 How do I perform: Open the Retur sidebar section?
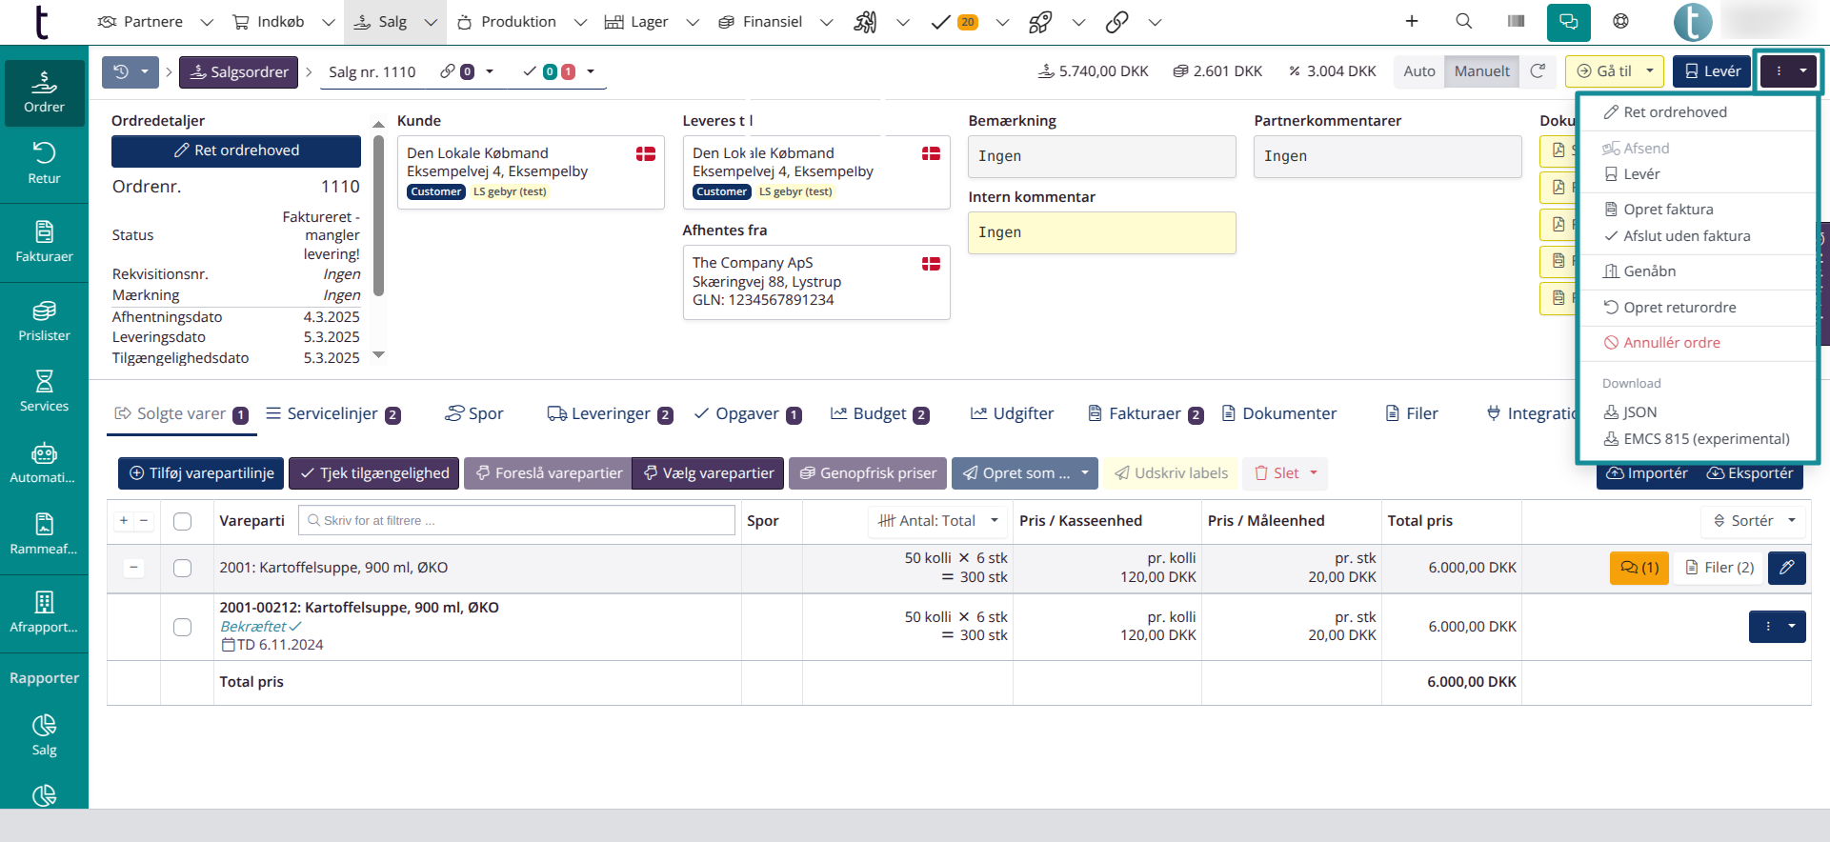(x=44, y=164)
